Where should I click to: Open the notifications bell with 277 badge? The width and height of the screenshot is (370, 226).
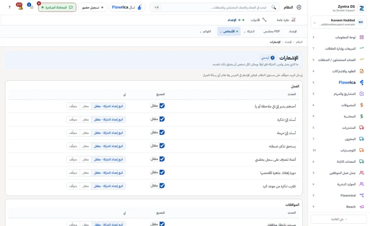point(20,7)
